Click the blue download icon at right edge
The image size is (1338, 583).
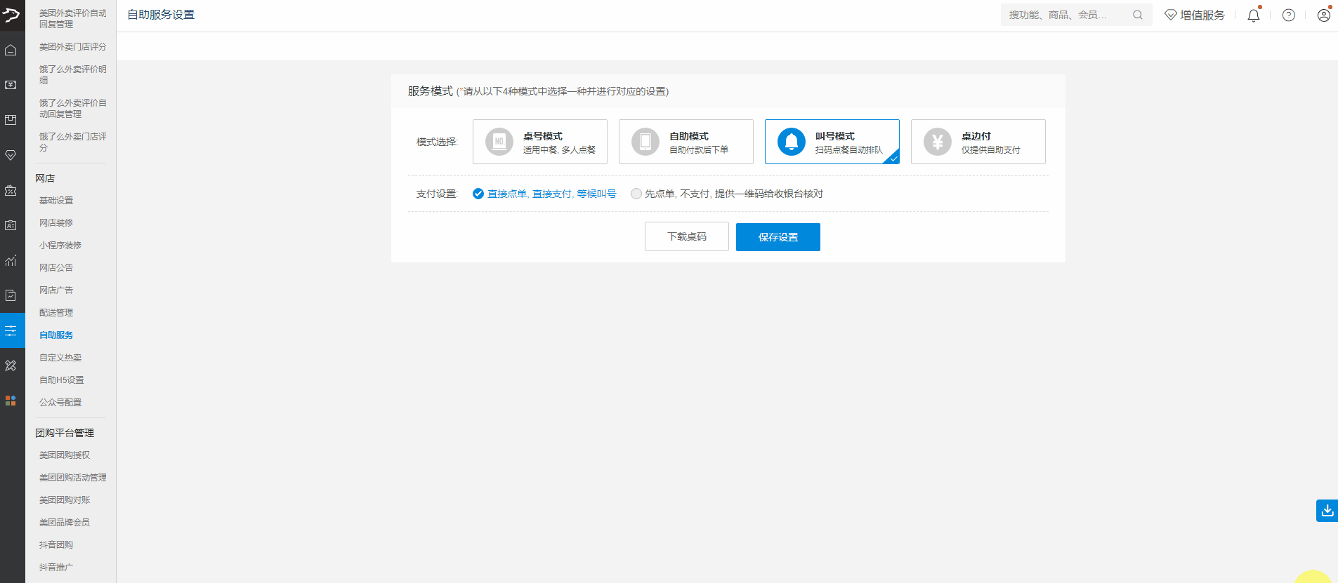tap(1327, 510)
